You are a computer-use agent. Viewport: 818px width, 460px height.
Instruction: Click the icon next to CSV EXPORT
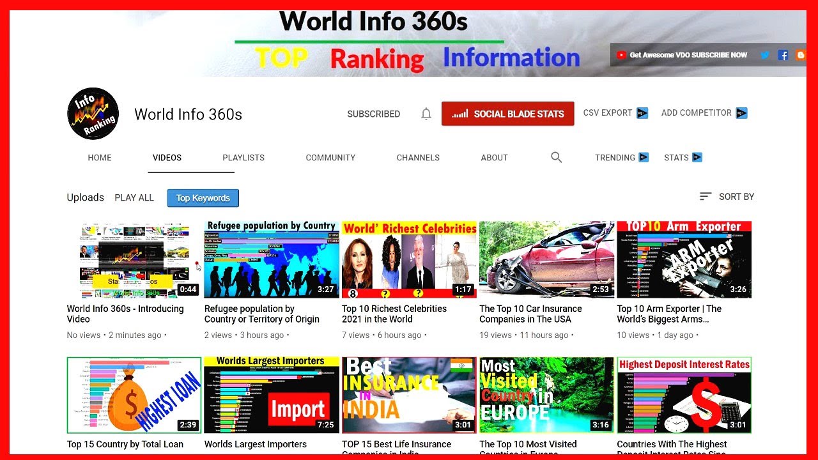click(x=642, y=113)
